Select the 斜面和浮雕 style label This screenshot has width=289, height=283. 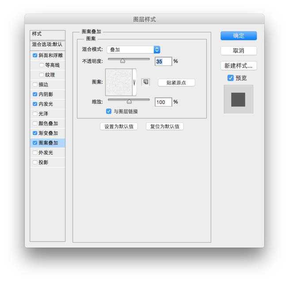tap(51, 55)
